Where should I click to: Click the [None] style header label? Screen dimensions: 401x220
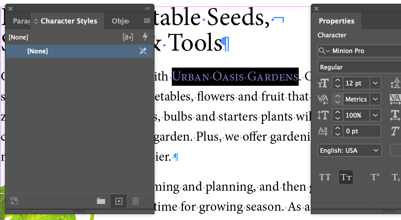click(19, 37)
